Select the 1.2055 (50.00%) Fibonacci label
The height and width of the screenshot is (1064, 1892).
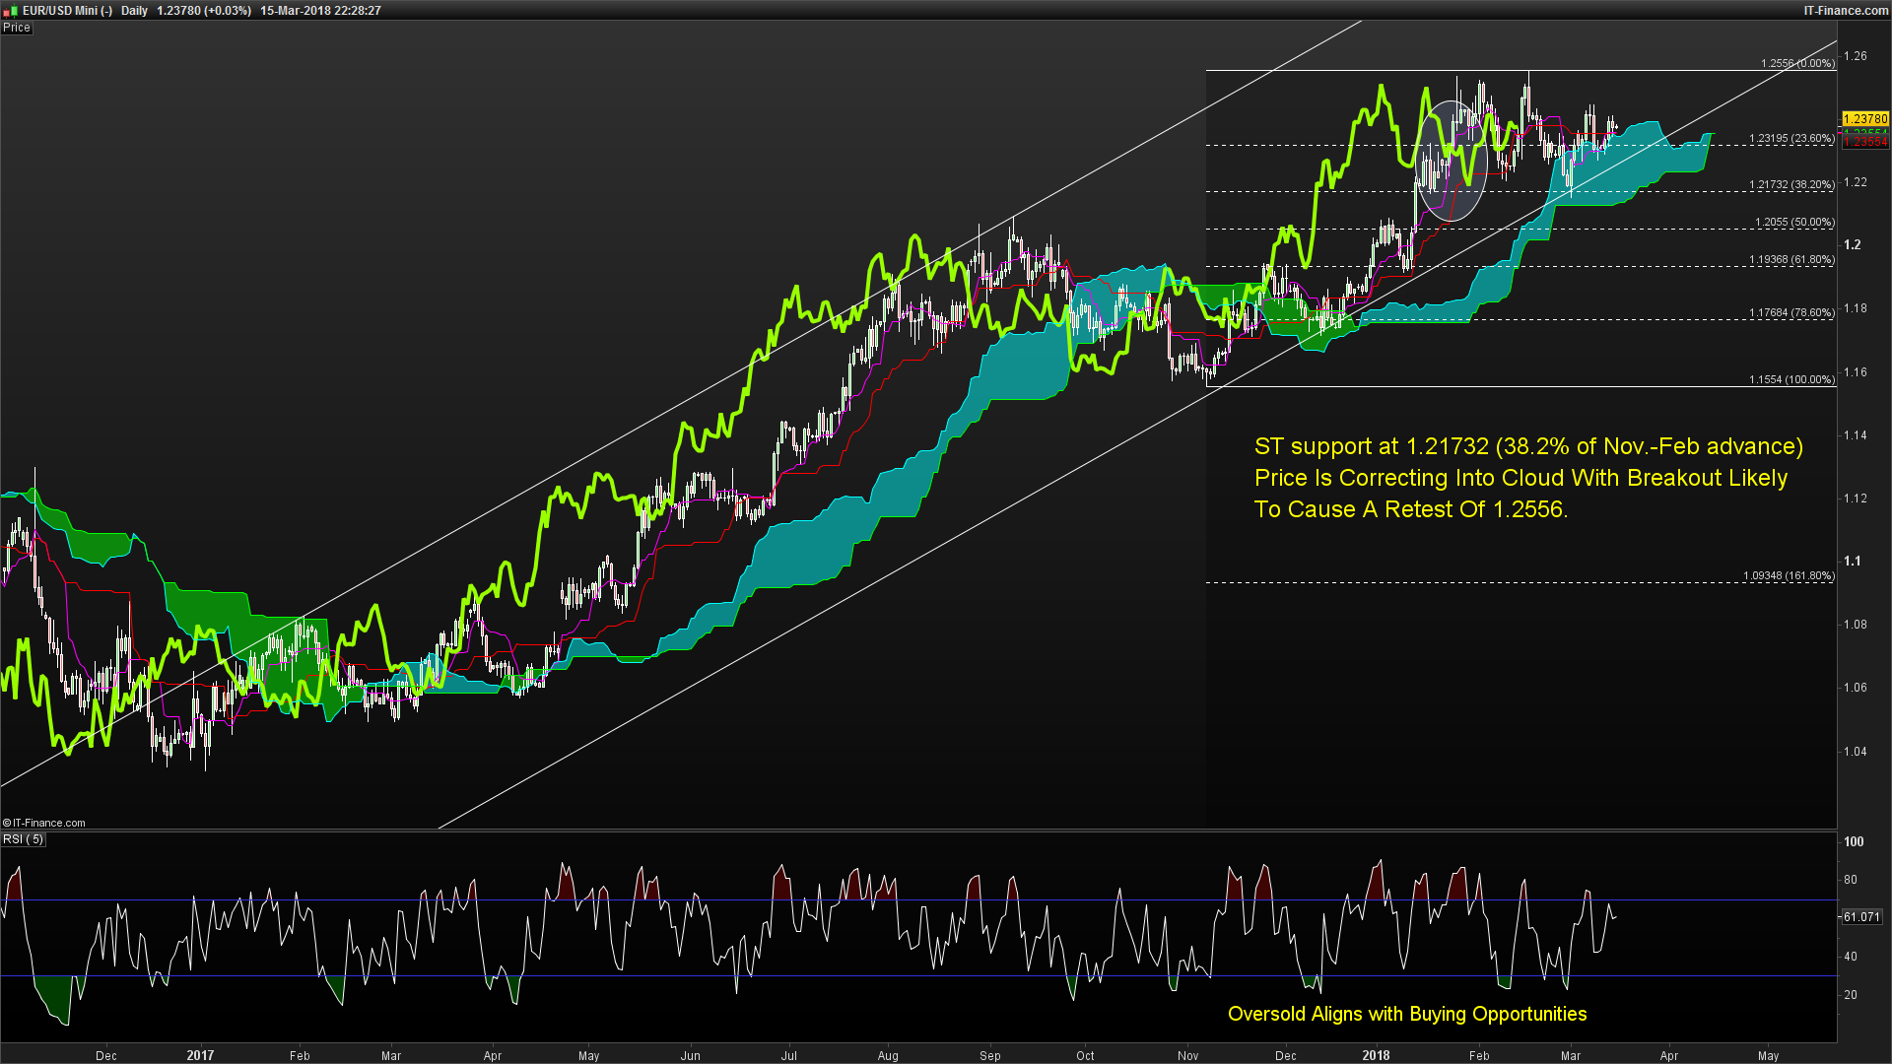point(1794,223)
